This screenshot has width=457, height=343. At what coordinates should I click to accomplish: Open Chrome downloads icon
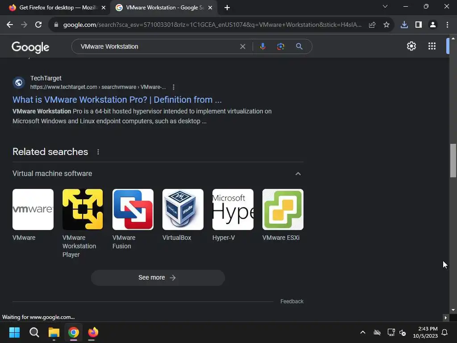[x=404, y=25]
